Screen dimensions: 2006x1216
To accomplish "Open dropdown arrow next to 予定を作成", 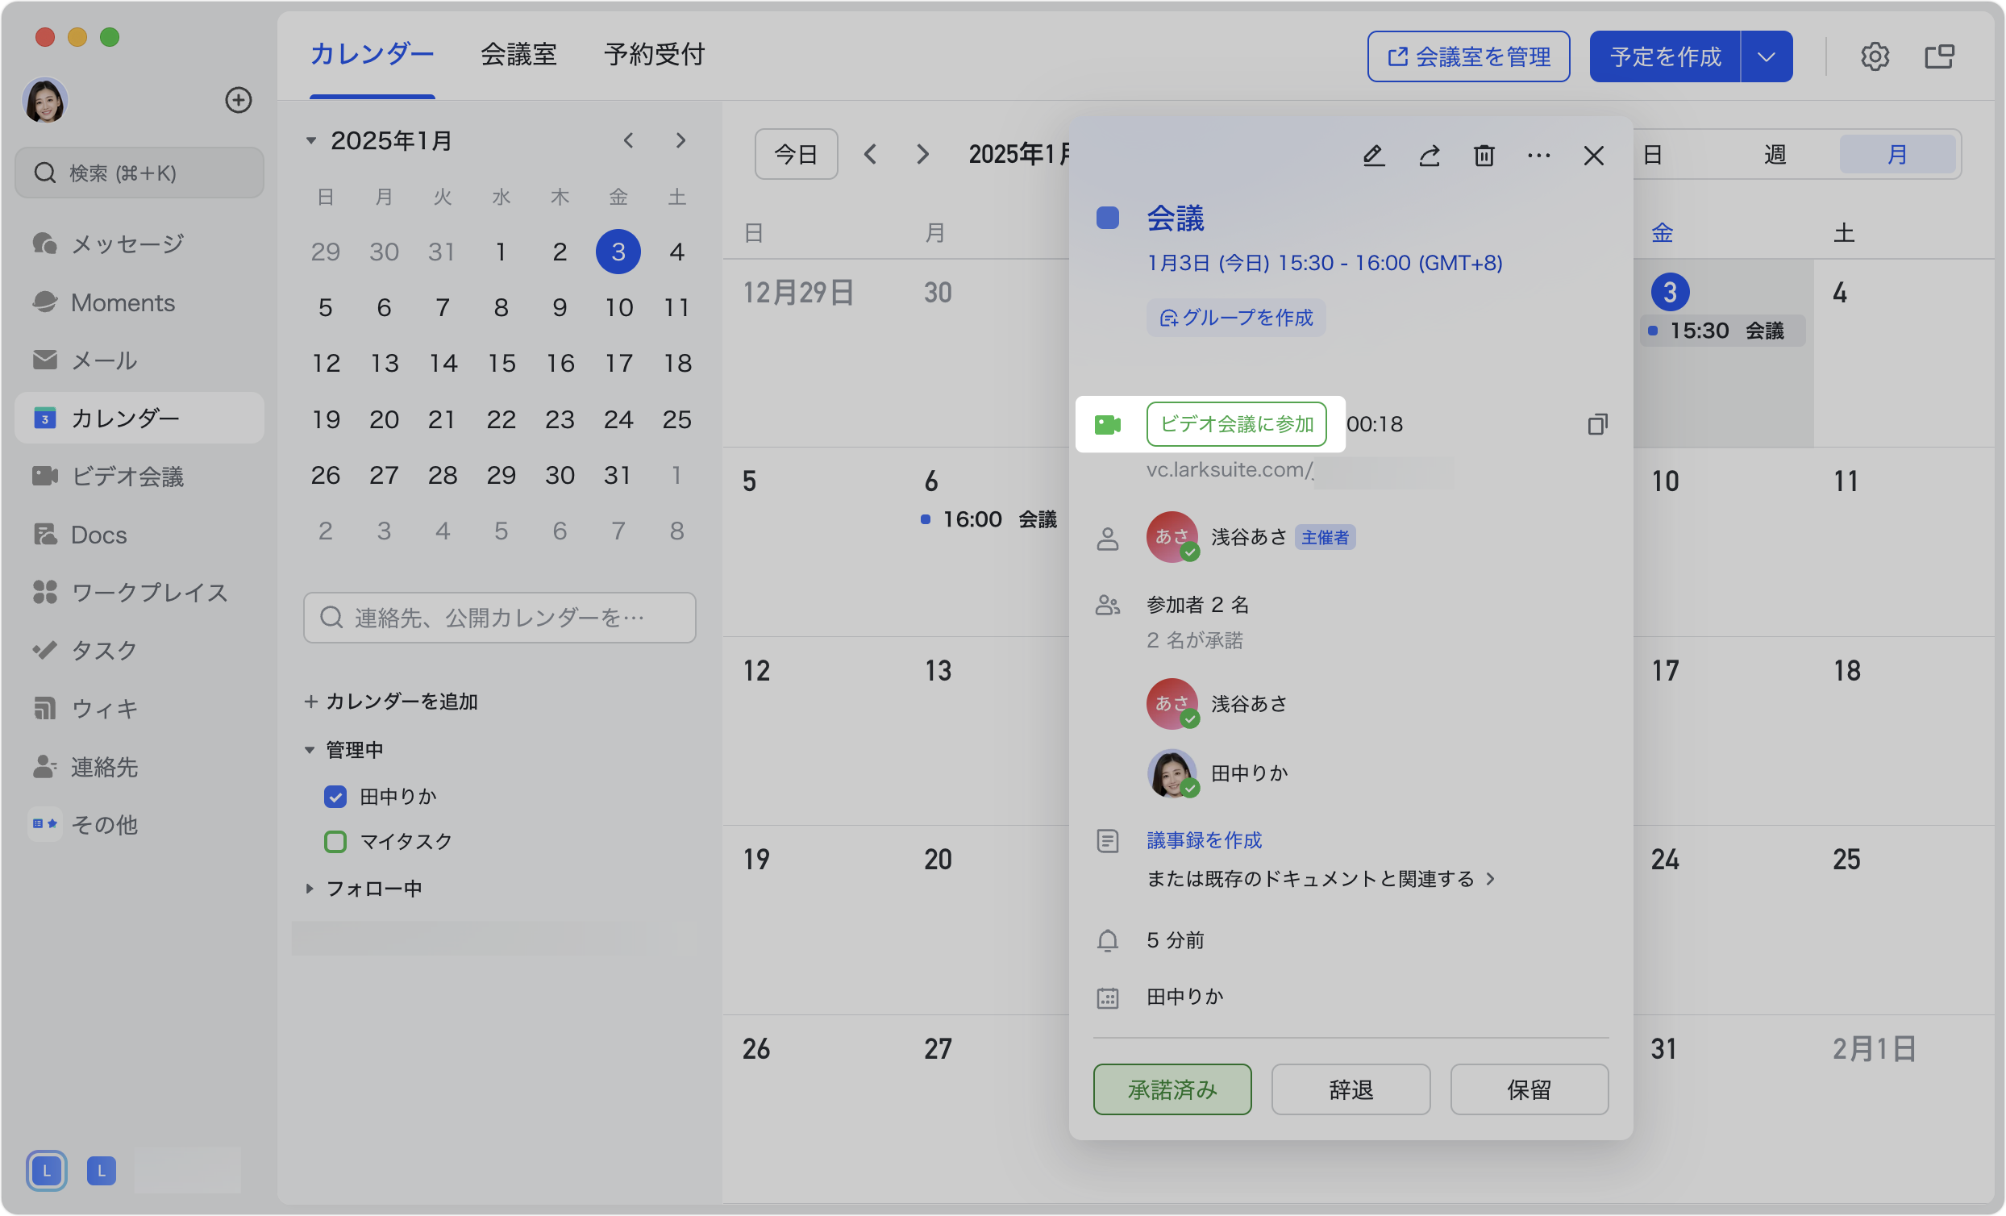I will click(x=1766, y=56).
